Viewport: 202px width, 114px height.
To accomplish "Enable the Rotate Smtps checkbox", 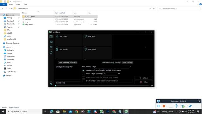I will (x=83, y=77).
